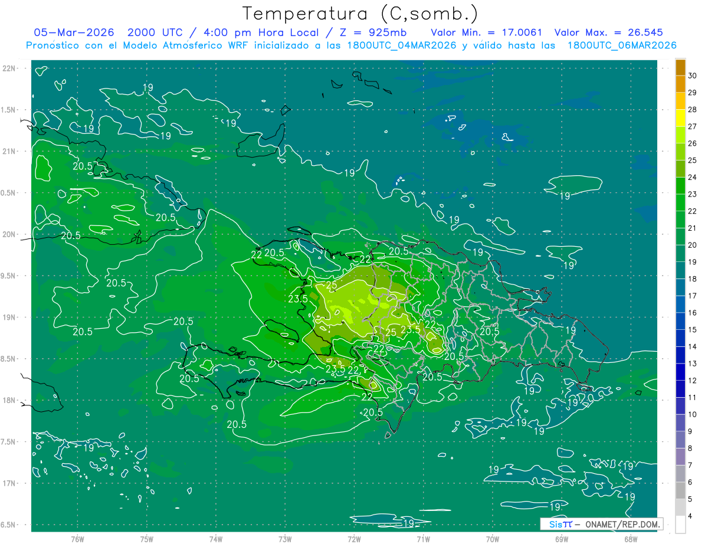This screenshot has width=708, height=547.
Task: Select valid-until time "1800UTC_06MAR2026"
Action: point(621,45)
